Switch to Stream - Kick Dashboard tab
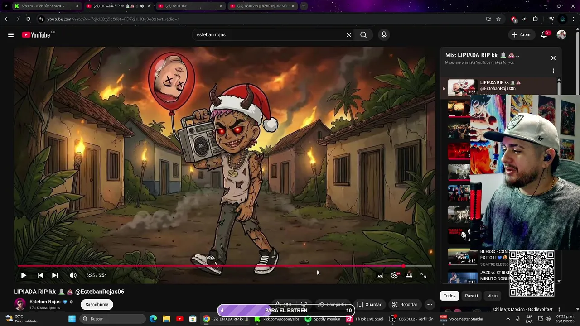This screenshot has height=326, width=580. (x=45, y=6)
